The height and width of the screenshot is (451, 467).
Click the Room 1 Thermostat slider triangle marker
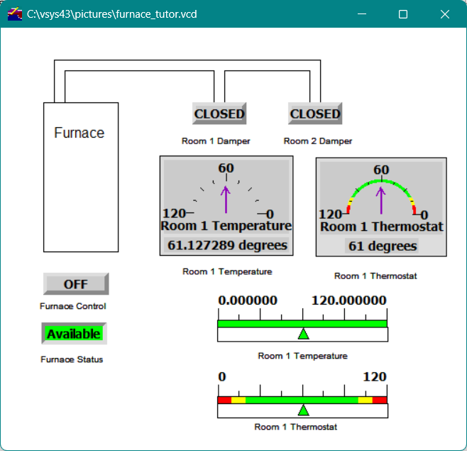tap(303, 410)
